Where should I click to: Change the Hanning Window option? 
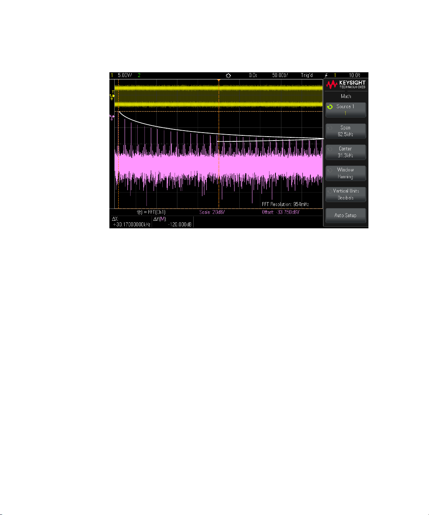point(346,173)
